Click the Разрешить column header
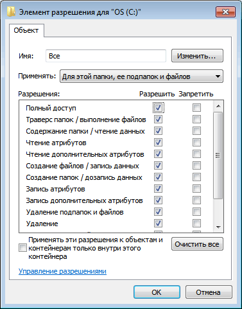Viewport: 242px width, 309px height. pos(157,94)
